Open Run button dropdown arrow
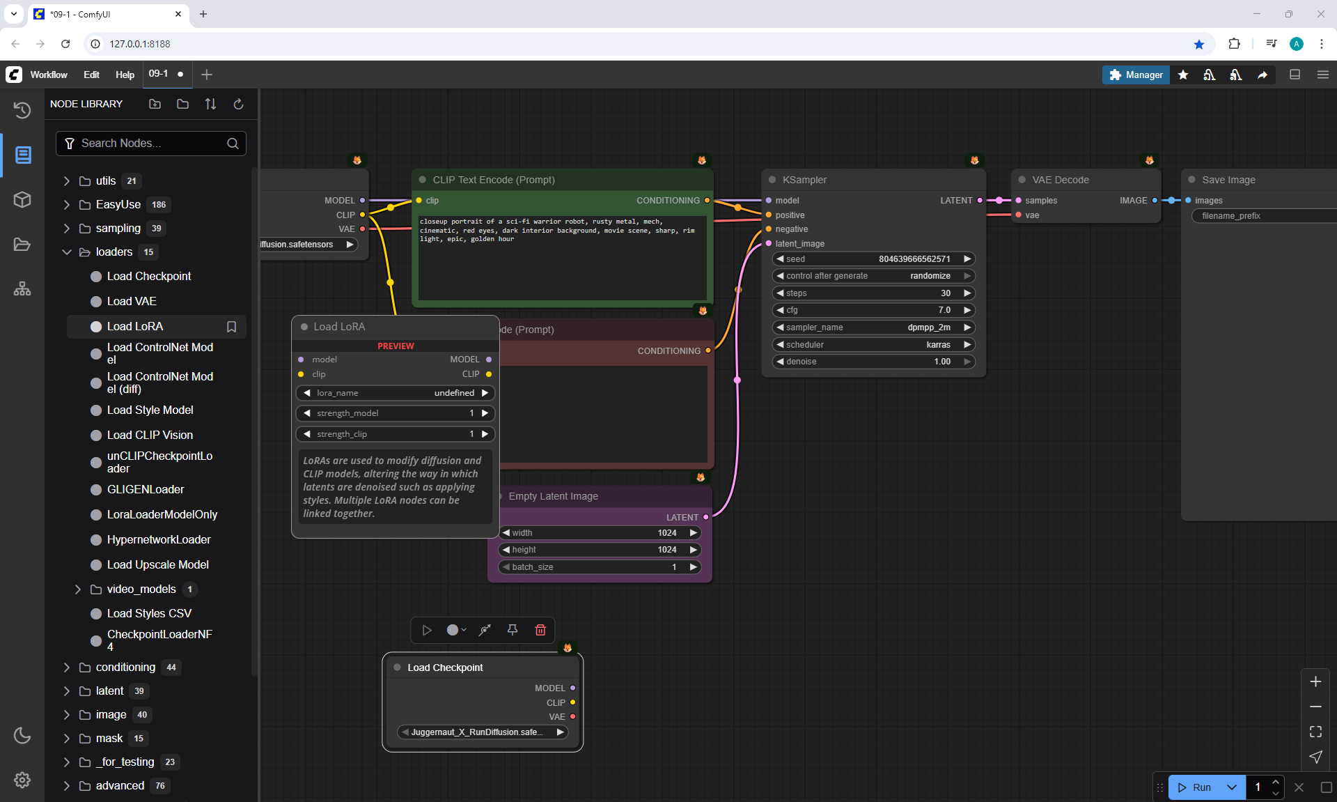Screen dimensions: 1337x802 coord(1232,787)
